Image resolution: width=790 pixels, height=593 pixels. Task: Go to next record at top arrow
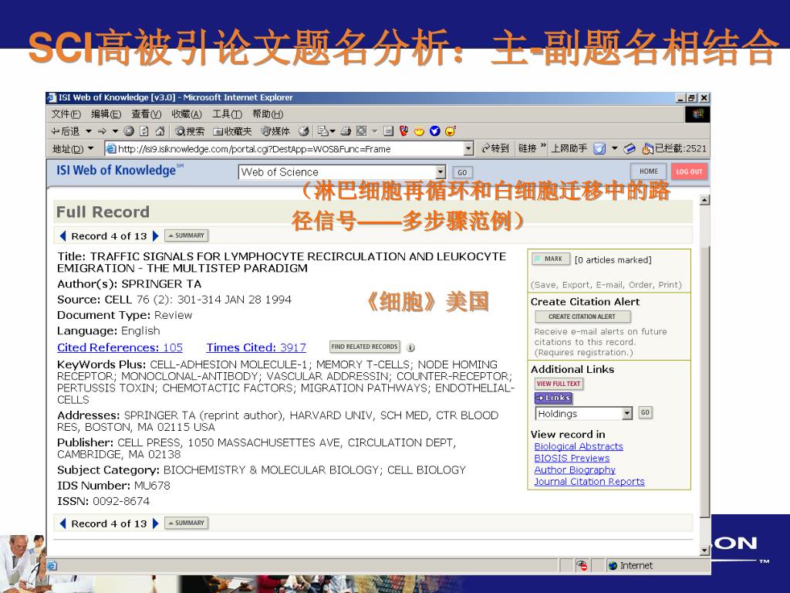pyautogui.click(x=156, y=236)
